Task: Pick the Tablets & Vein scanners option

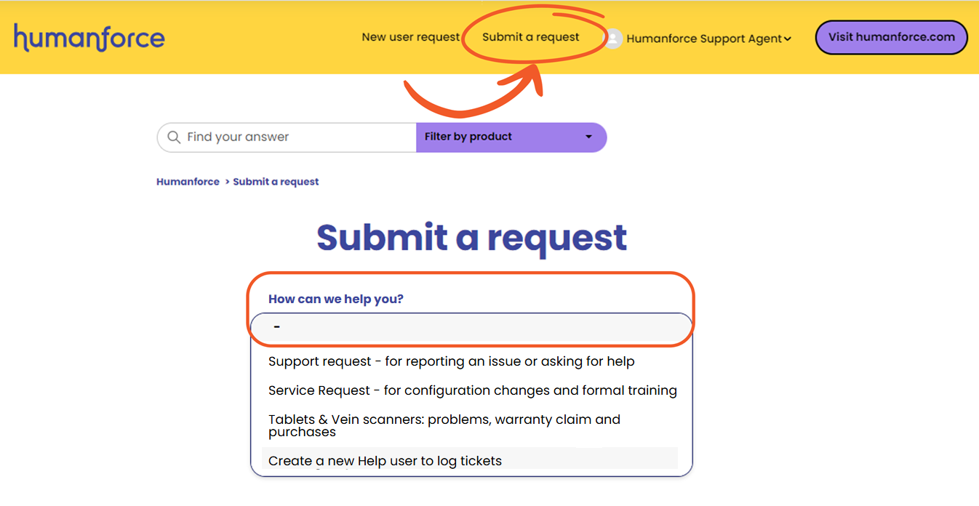Action: [x=444, y=425]
